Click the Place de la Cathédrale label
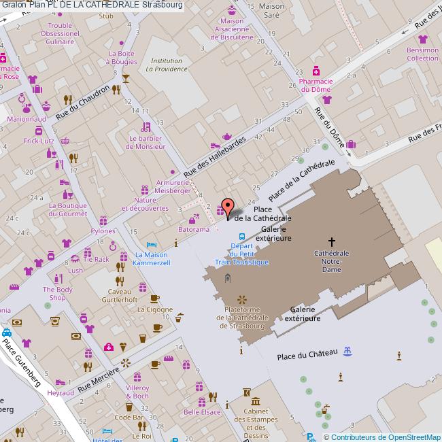This screenshot has height=442, width=442. pyautogui.click(x=262, y=214)
